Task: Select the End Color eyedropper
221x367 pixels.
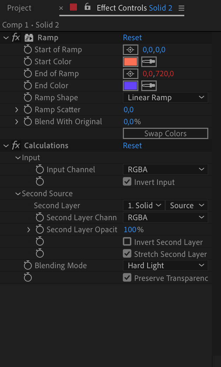Action: point(149,86)
